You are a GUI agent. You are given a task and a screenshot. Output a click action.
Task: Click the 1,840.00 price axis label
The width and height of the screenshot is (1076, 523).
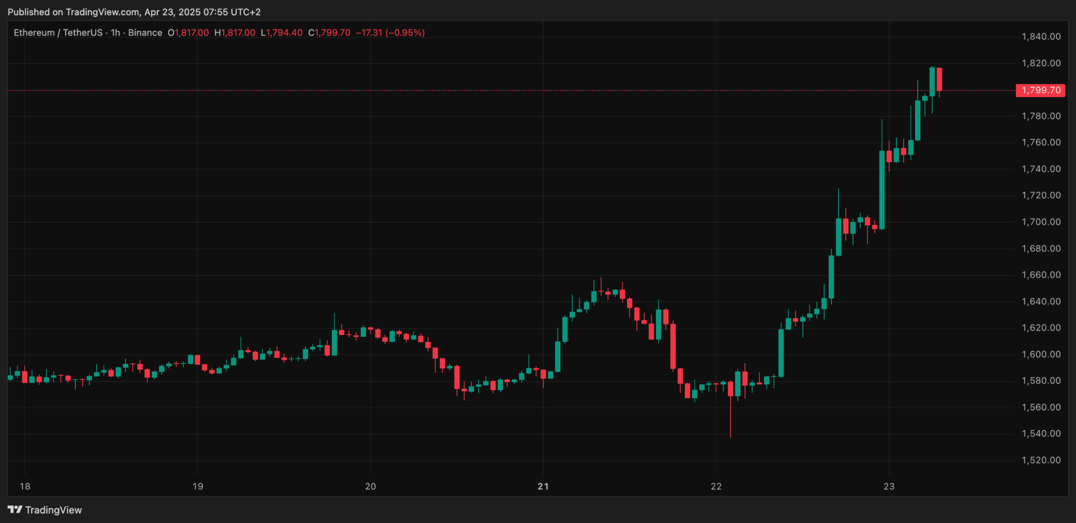coord(1041,36)
